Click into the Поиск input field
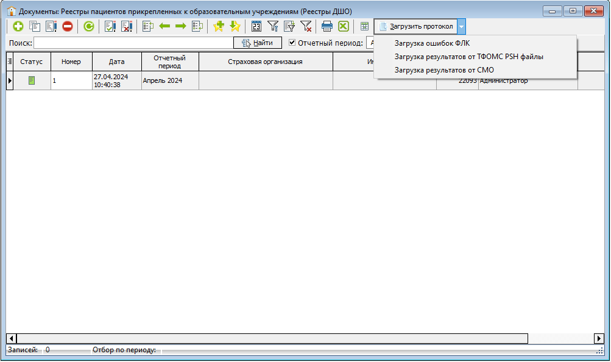Screen dimensions: 611x362 (133, 43)
